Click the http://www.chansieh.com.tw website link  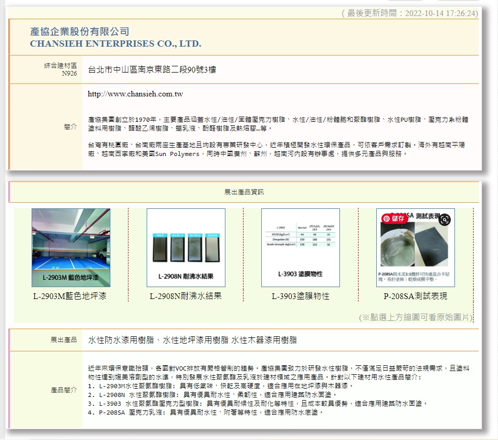135,94
